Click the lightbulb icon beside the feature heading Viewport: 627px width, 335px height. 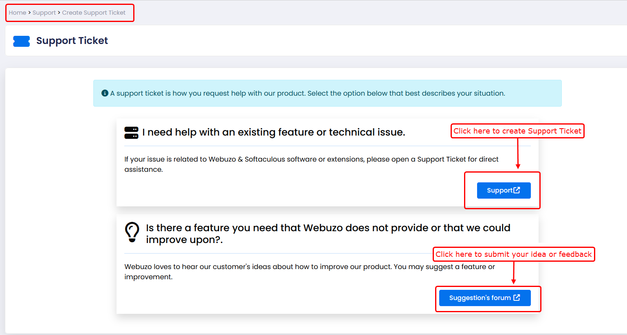coord(132,232)
